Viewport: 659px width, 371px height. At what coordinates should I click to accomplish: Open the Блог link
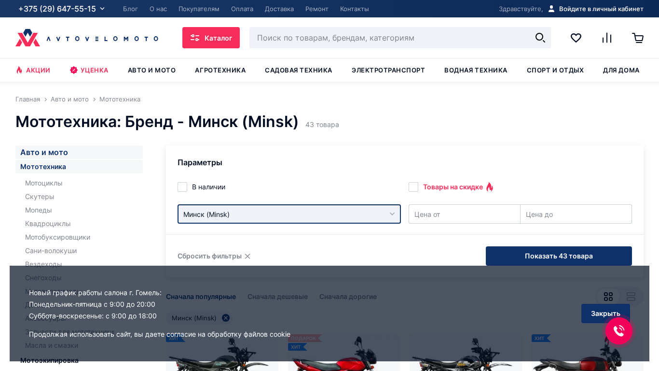130,9
